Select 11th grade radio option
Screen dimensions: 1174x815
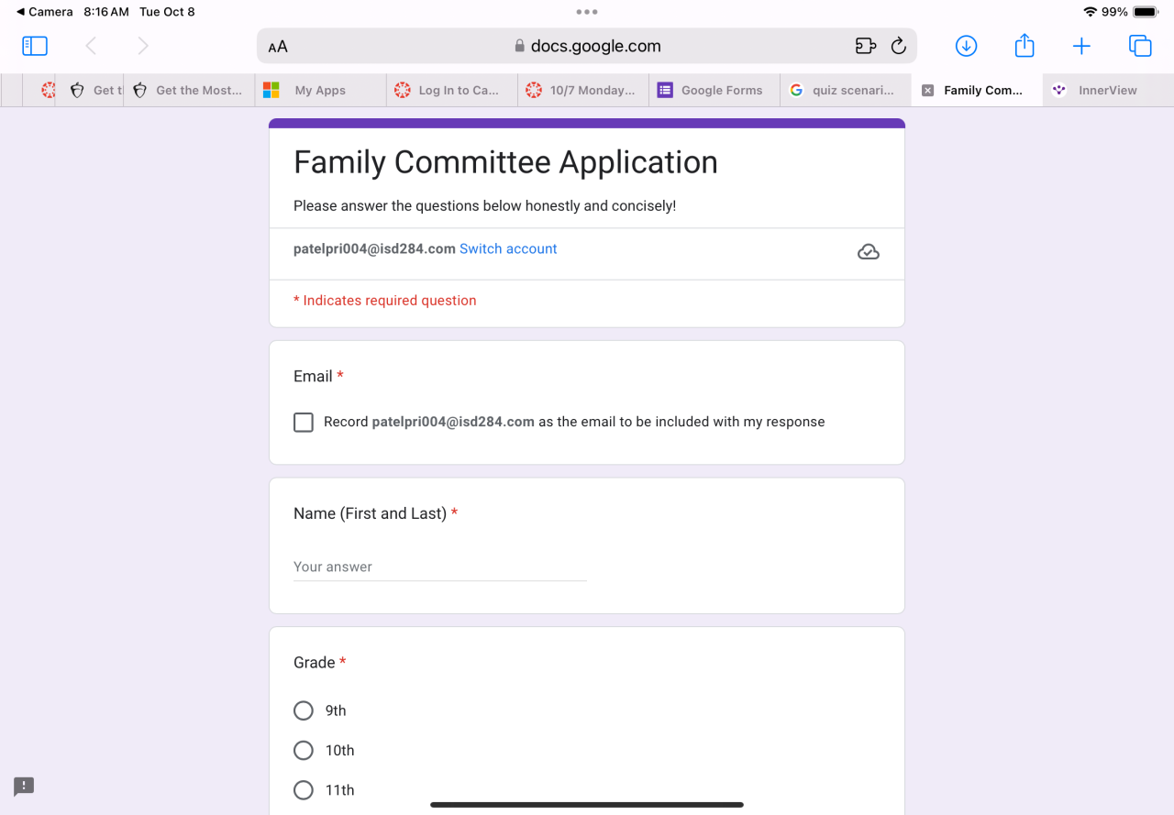point(304,789)
